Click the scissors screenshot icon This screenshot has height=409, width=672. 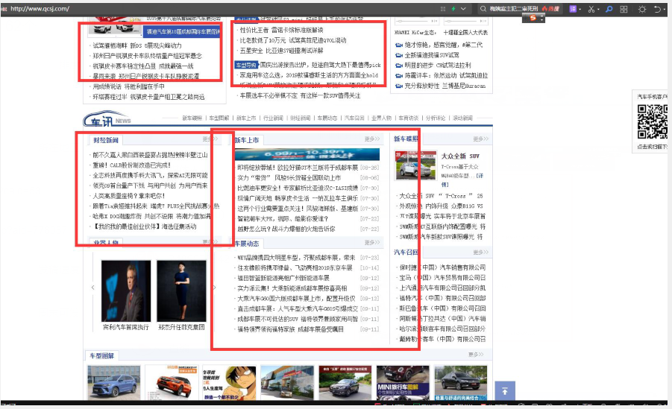coord(591,9)
